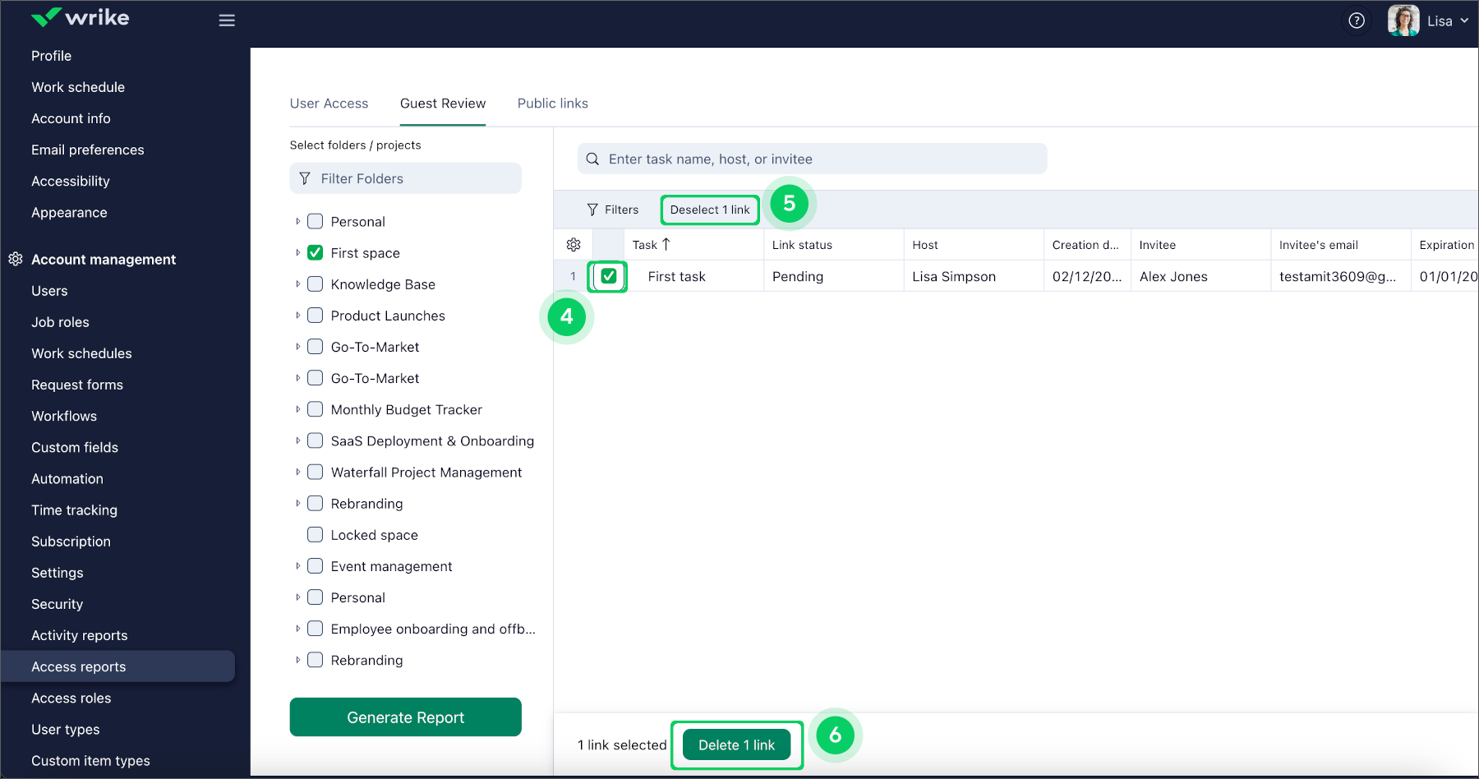Uncheck the First task row checkbox

click(608, 277)
